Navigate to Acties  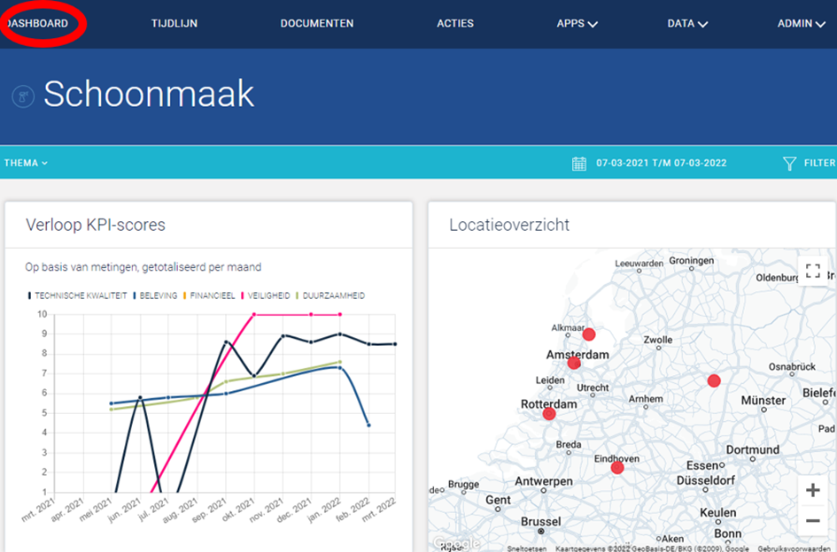click(x=455, y=24)
